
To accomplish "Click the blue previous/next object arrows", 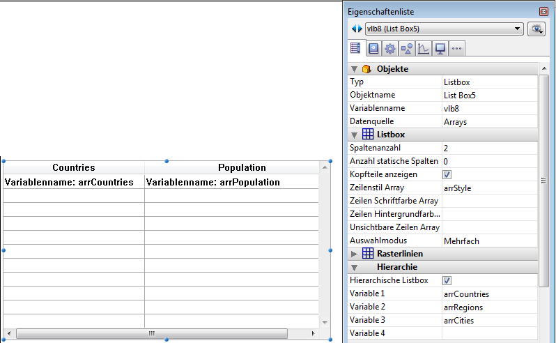I will click(x=357, y=29).
